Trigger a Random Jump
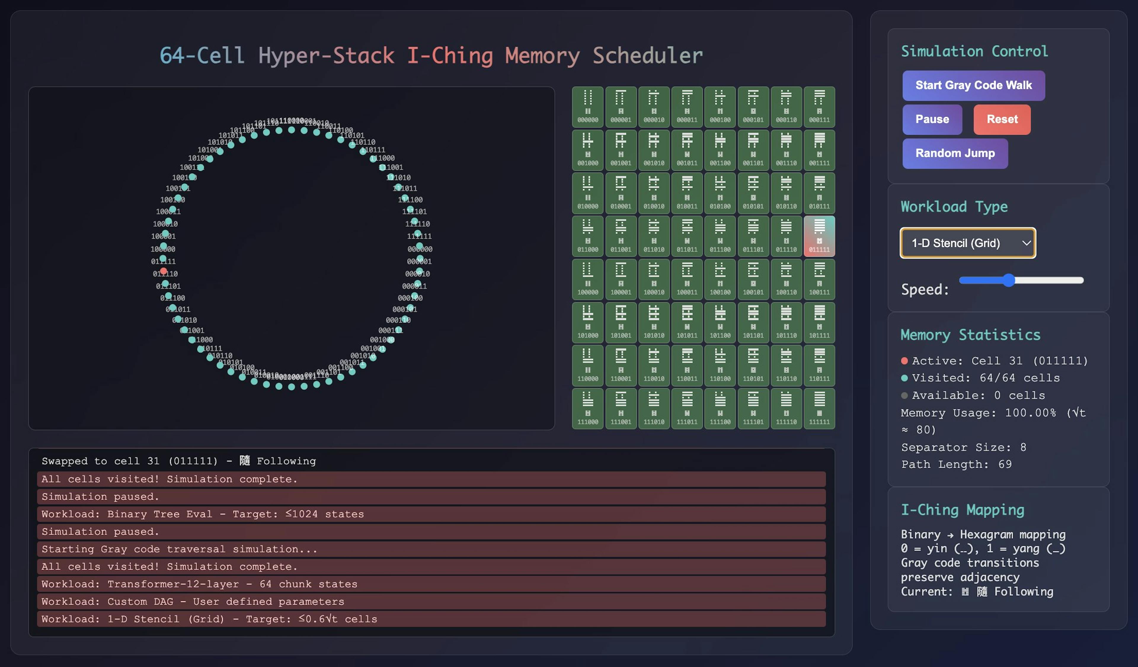Viewport: 1138px width, 667px height. [x=955, y=153]
